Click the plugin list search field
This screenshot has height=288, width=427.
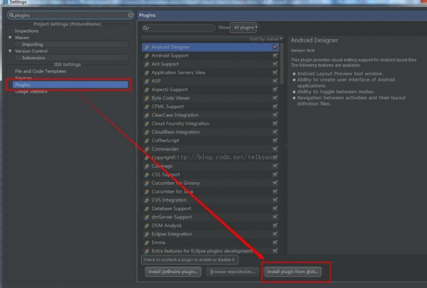(x=181, y=28)
